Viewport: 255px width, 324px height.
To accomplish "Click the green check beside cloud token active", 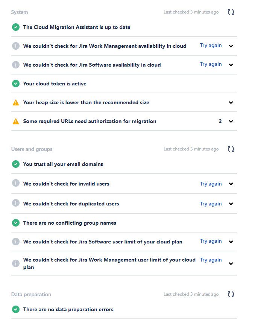I will tap(16, 84).
